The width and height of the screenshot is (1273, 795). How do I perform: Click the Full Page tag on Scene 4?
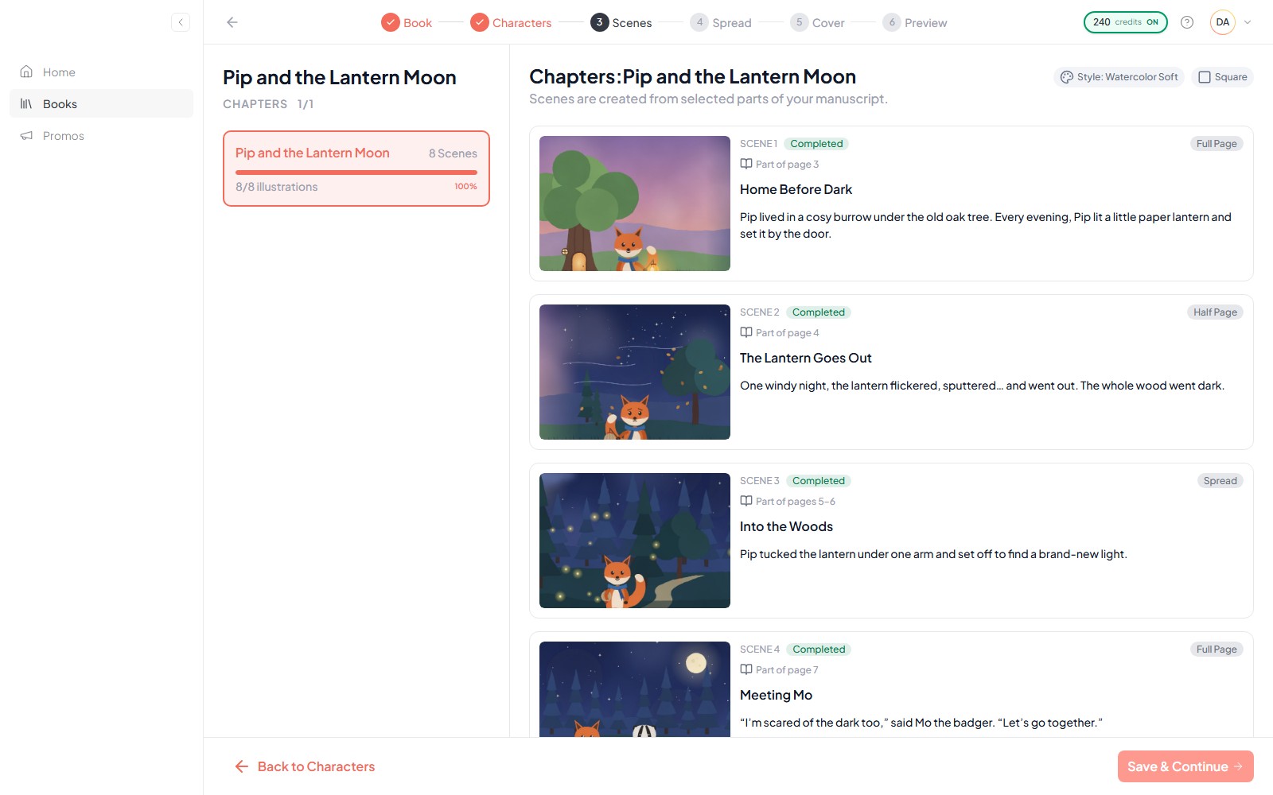point(1217,650)
